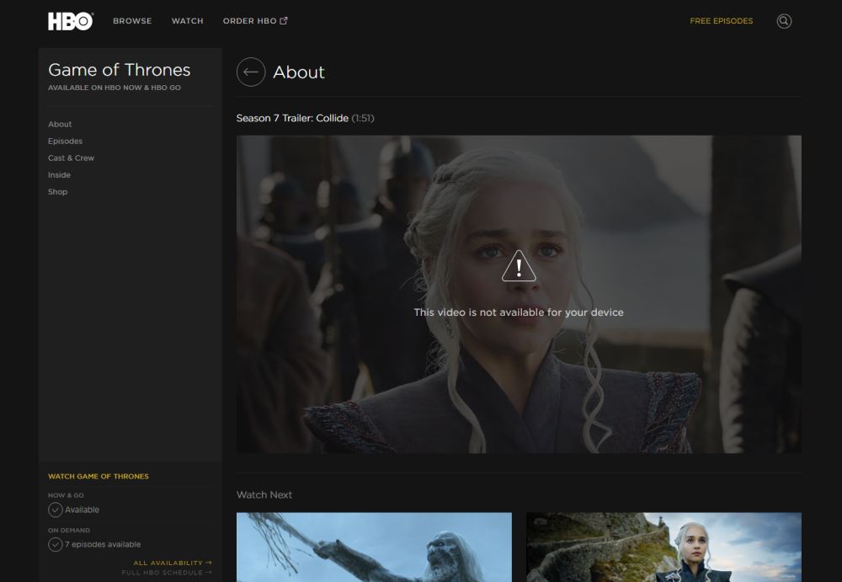The image size is (842, 582).
Task: Open the search magnifier icon
Action: pos(783,21)
